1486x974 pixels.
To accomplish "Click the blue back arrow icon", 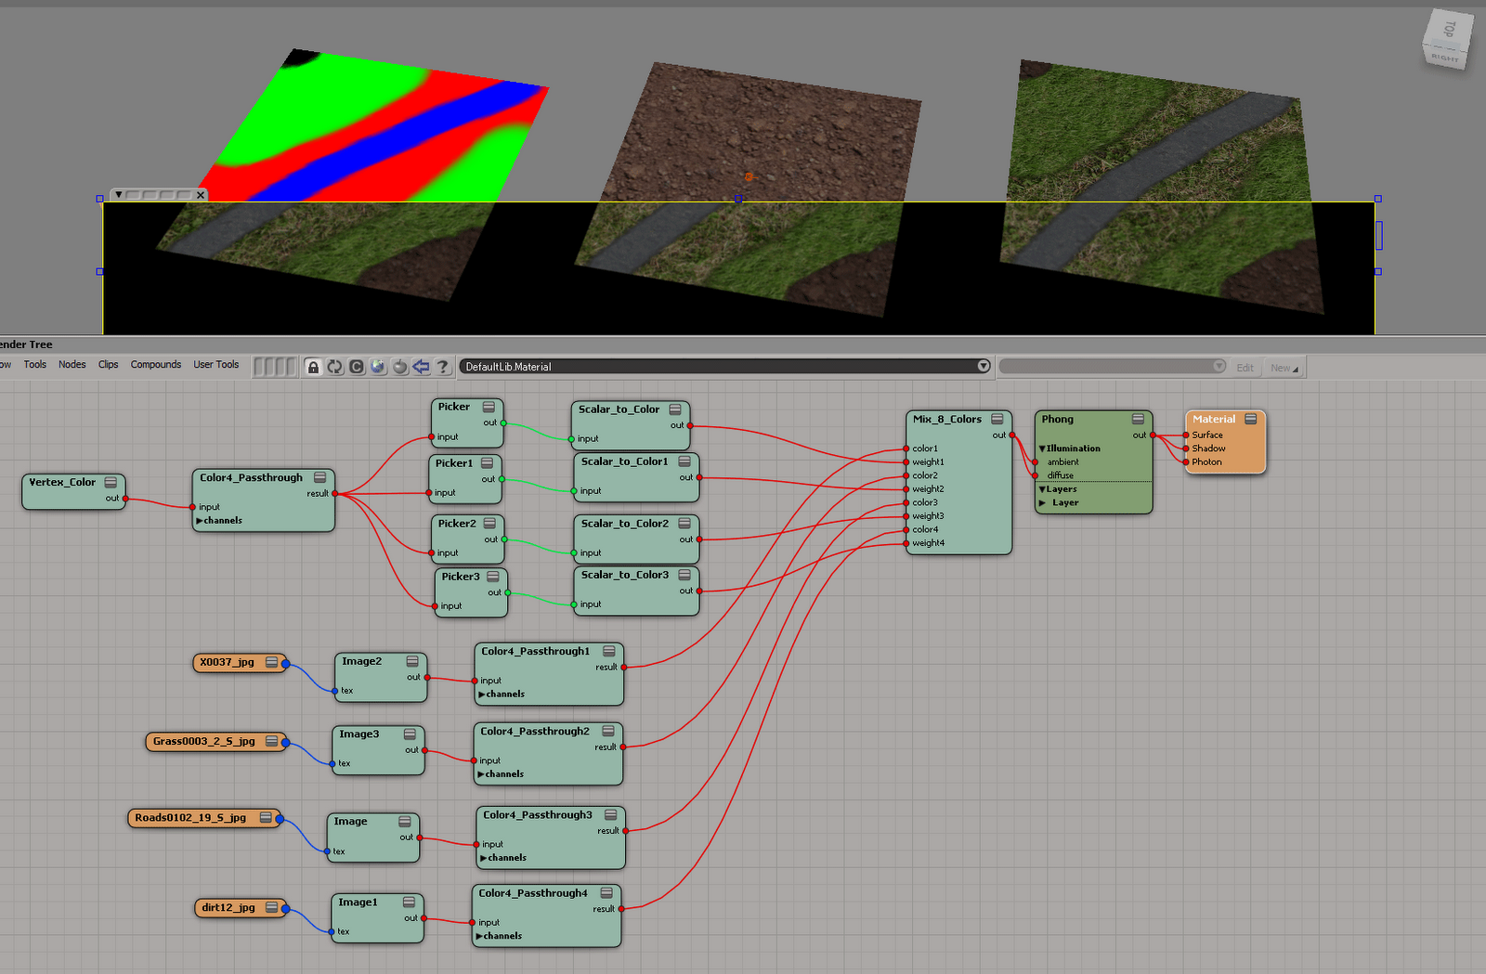I will (x=421, y=367).
